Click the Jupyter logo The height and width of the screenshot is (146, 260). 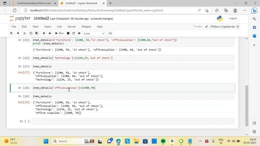coord(20,18)
